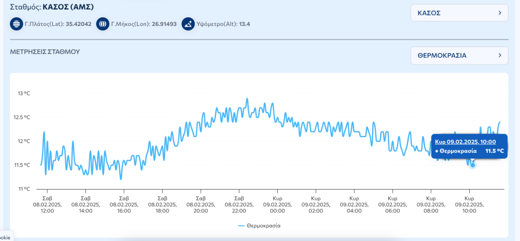
Task: Click the ΜΕΤΡΗΣΕΙΣ ΣΤΑΘΜΟΥ section title
Action: [45, 52]
